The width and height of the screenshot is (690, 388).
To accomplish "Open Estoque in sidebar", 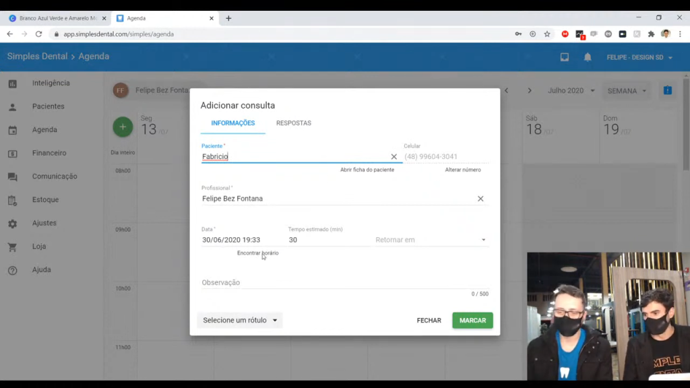I will tap(45, 199).
